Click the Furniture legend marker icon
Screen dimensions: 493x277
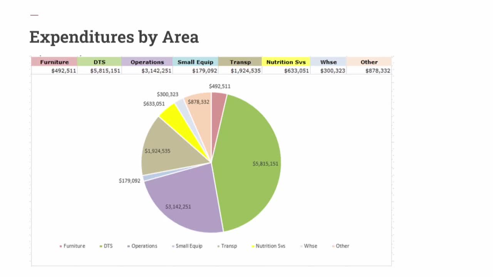[60, 246]
